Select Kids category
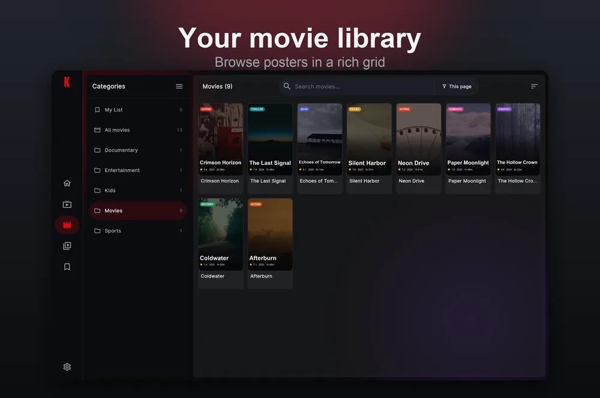Screen dimensions: 600x398 138,191
